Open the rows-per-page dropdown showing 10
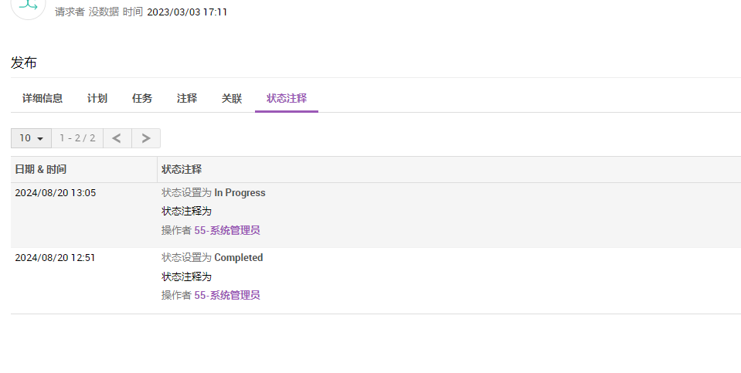Viewport: 741px width, 373px height. tap(31, 138)
